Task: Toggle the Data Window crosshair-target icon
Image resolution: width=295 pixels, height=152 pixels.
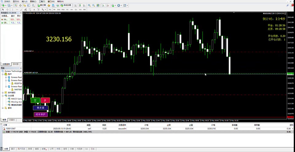Action: [20, 6]
